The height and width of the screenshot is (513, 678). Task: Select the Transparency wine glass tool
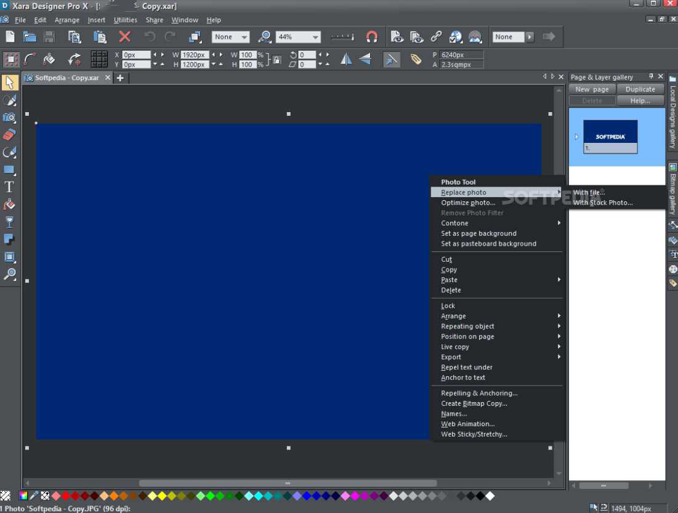pos(9,222)
